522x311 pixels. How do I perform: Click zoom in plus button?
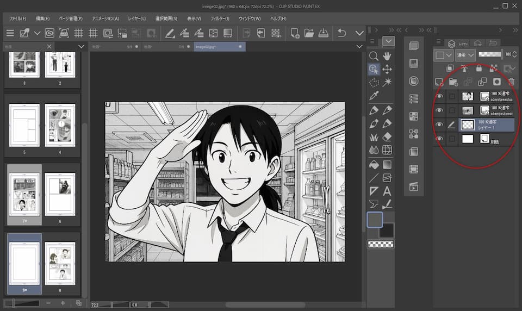click(63, 303)
